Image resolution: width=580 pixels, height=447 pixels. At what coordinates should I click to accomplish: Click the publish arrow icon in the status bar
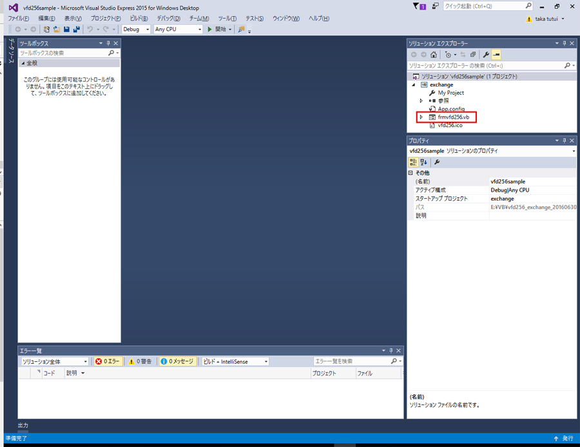(x=556, y=439)
